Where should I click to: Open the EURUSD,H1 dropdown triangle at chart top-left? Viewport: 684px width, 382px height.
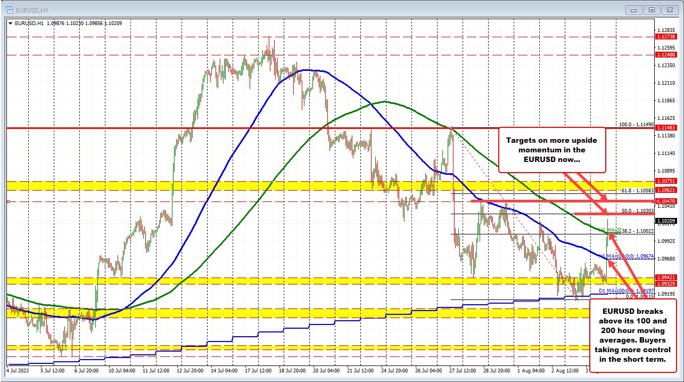point(10,23)
